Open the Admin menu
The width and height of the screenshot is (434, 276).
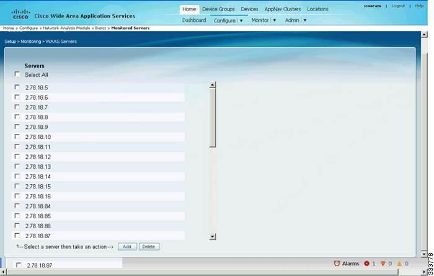point(292,20)
